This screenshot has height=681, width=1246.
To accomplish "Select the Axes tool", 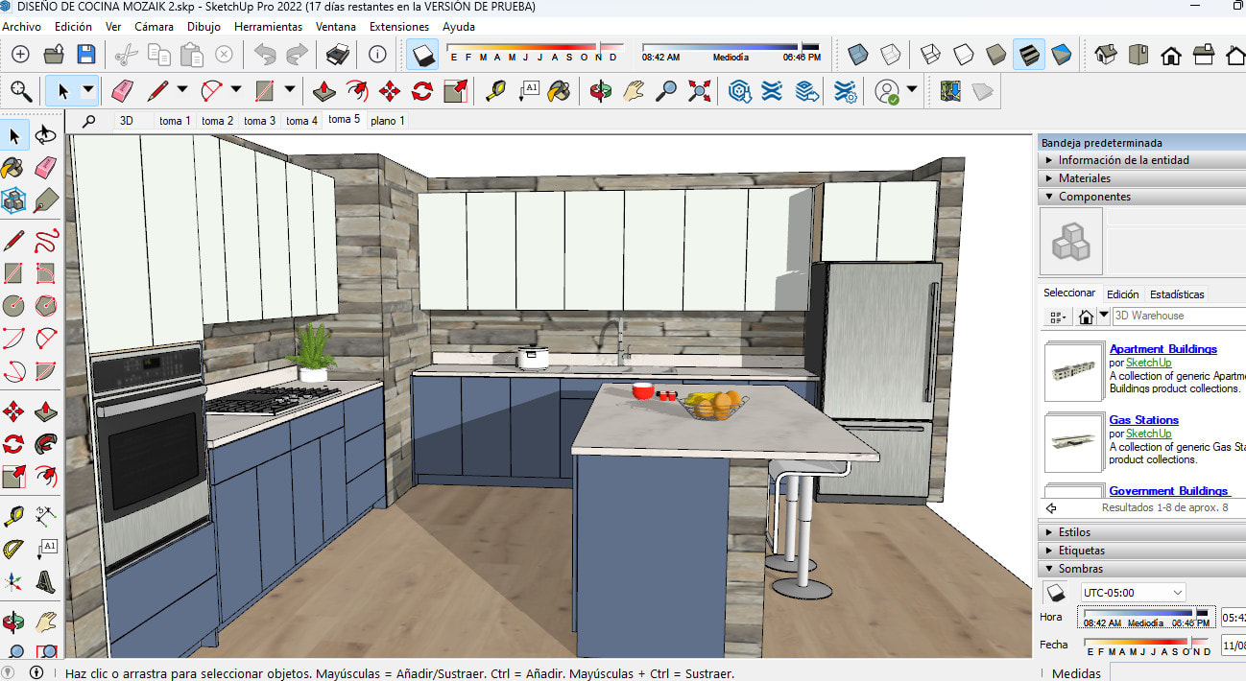I will click(x=14, y=582).
